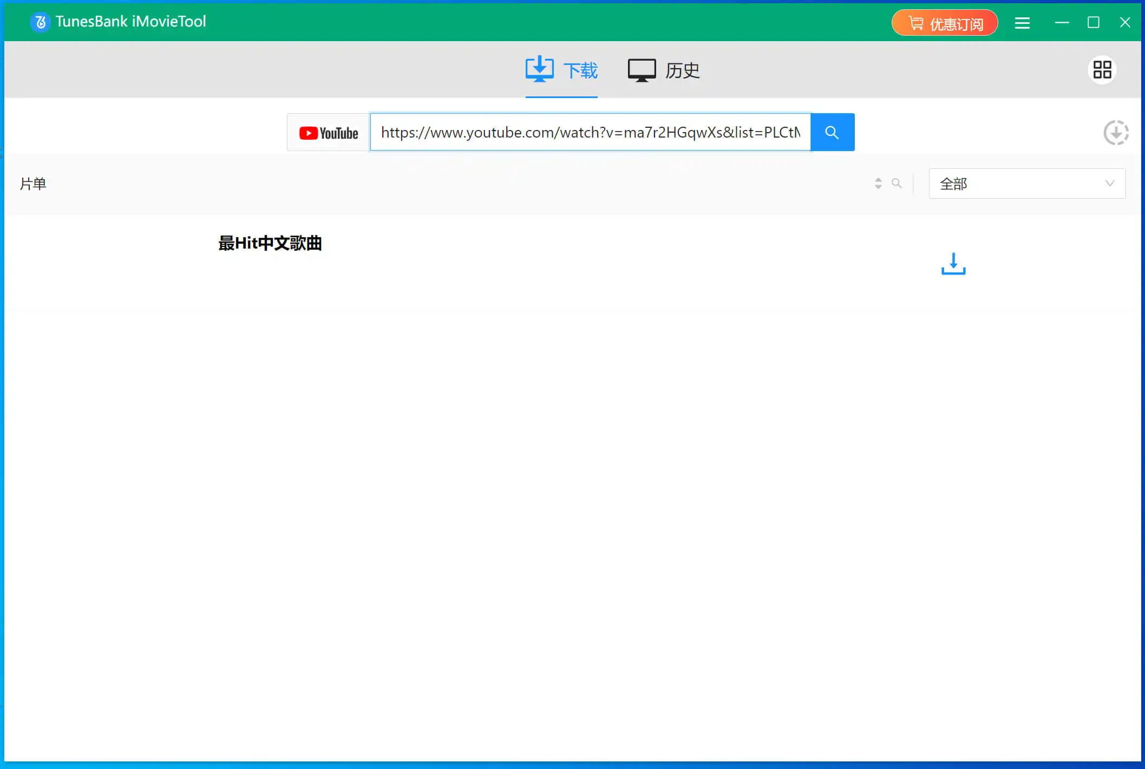Click the small list search magnifier icon
Viewport: 1145px width, 769px height.
(x=897, y=184)
